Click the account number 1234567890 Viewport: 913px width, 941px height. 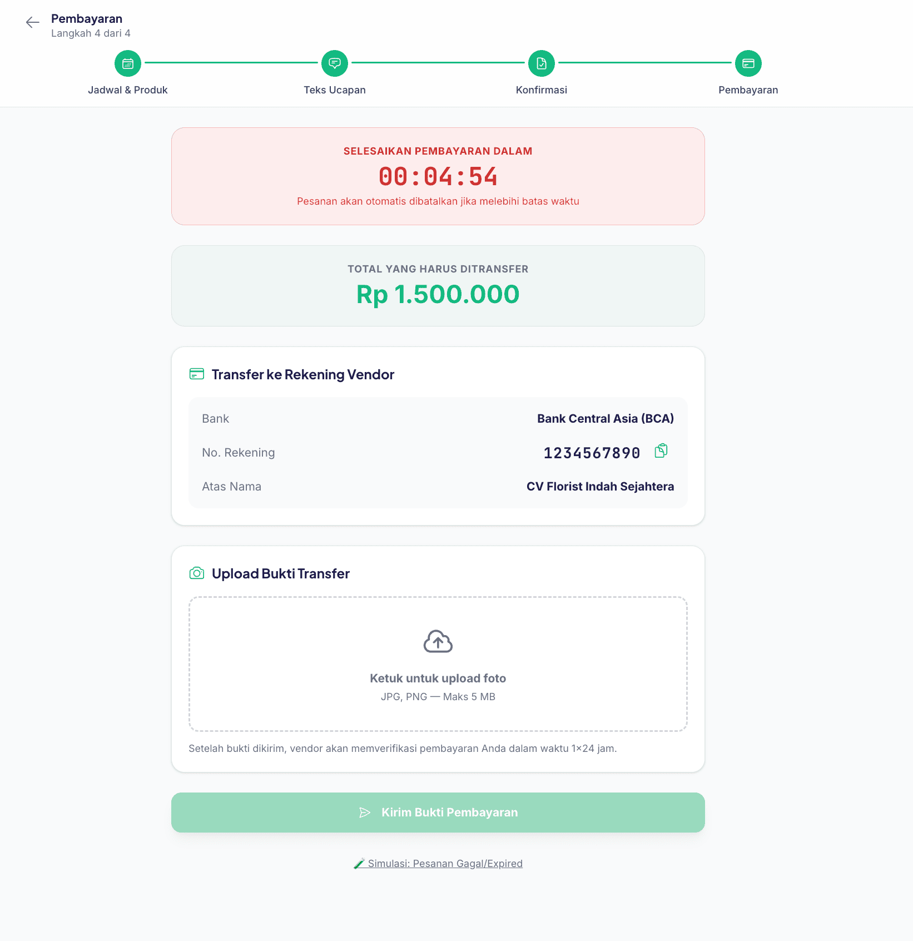tap(592, 453)
